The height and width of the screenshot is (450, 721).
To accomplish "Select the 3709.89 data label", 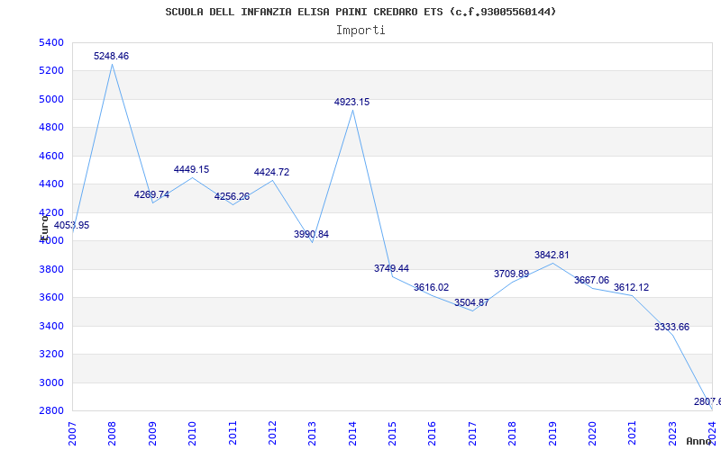I will pyautogui.click(x=511, y=274).
